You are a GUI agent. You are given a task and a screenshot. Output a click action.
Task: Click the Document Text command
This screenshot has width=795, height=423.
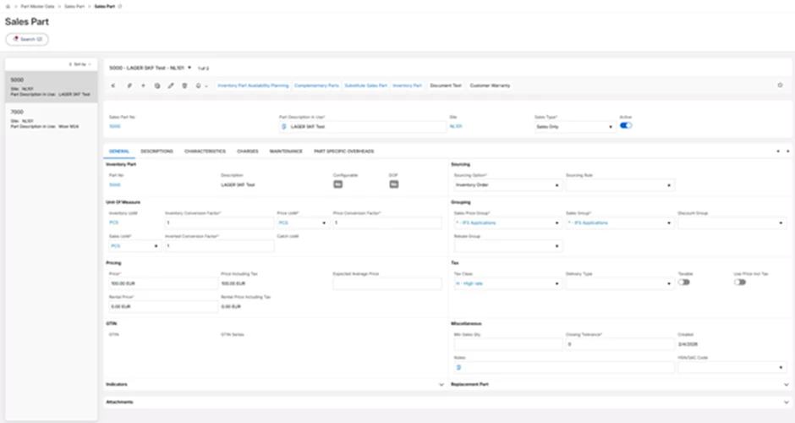446,85
